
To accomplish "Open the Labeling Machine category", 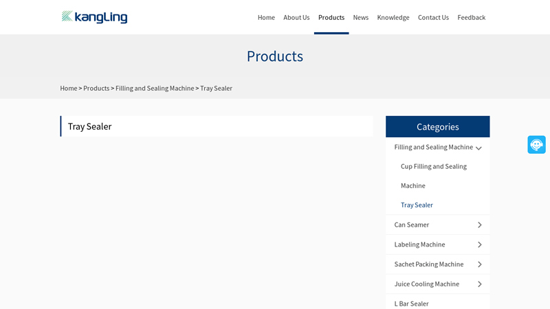I will [x=419, y=244].
